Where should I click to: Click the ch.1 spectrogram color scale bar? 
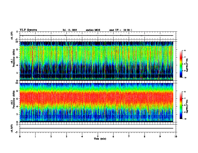[x=181, y=64]
